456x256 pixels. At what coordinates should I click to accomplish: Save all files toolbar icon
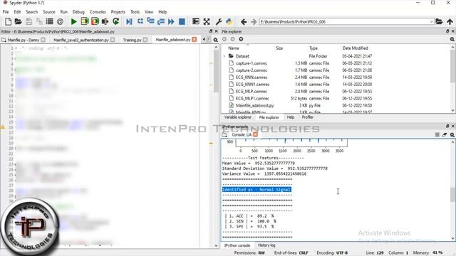tap(39, 21)
